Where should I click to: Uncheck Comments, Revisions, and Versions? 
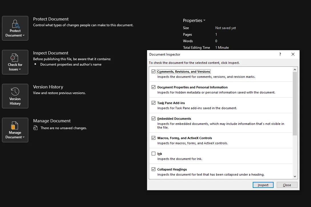click(154, 72)
